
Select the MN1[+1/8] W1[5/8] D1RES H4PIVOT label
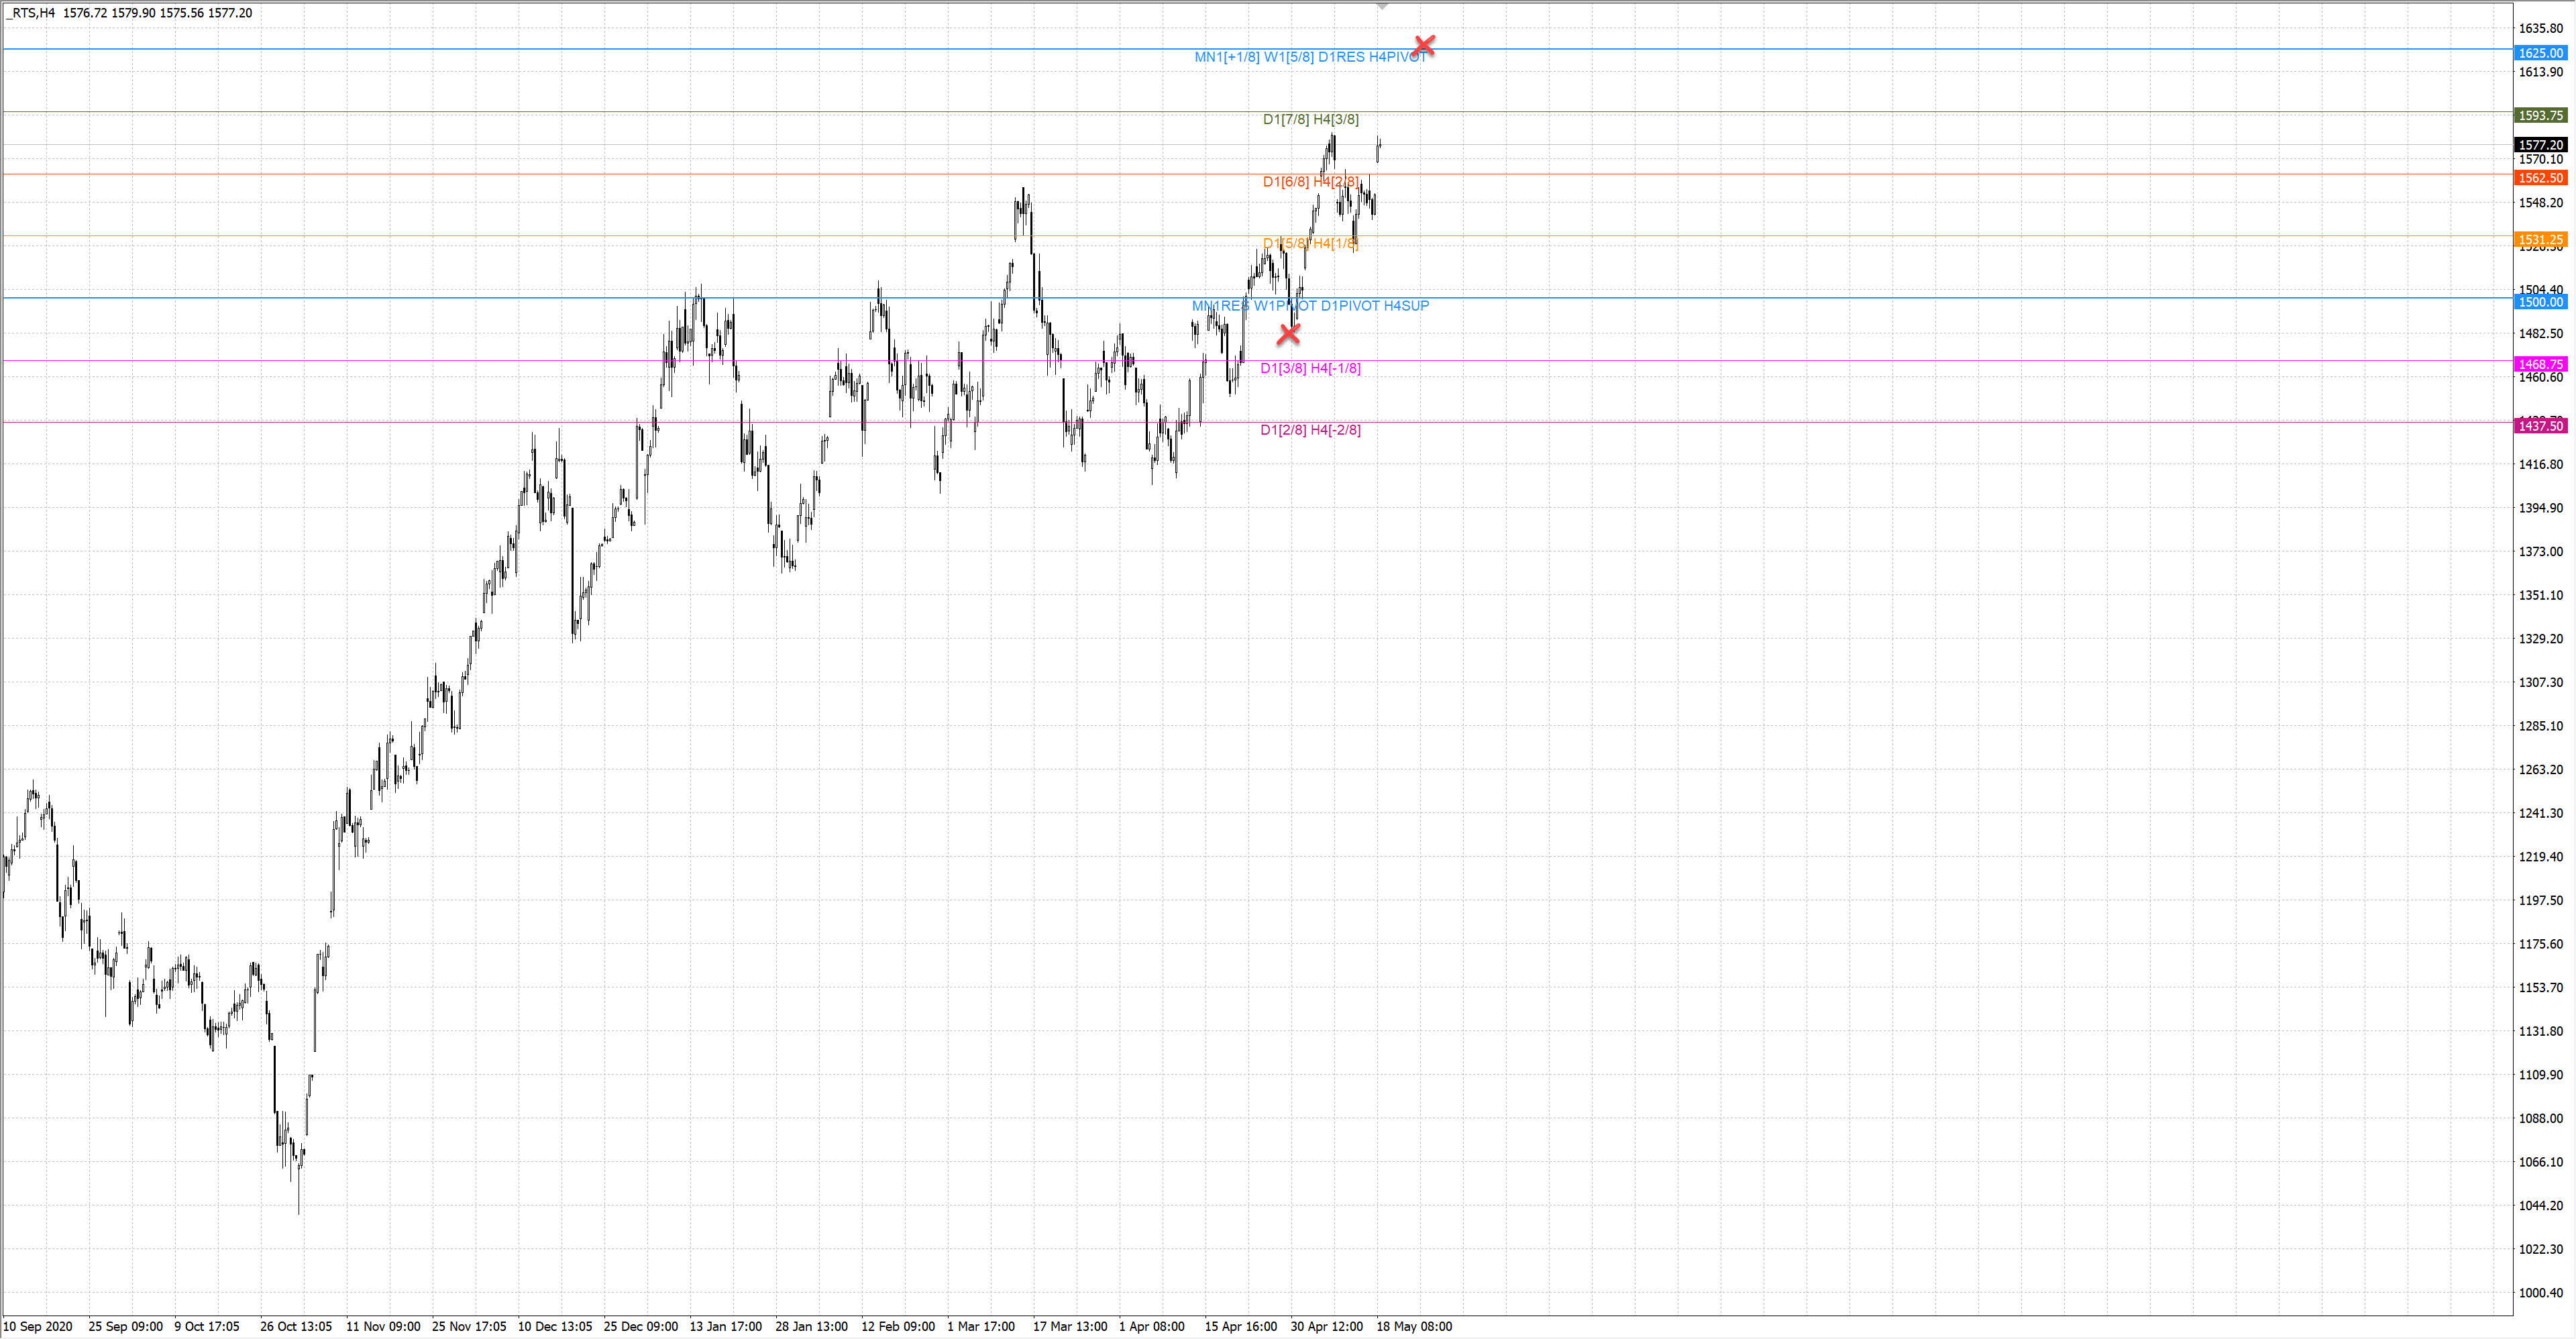[1310, 57]
